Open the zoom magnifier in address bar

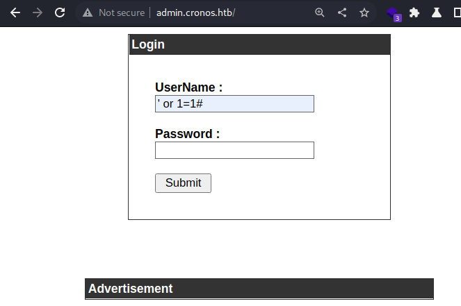pos(320,12)
